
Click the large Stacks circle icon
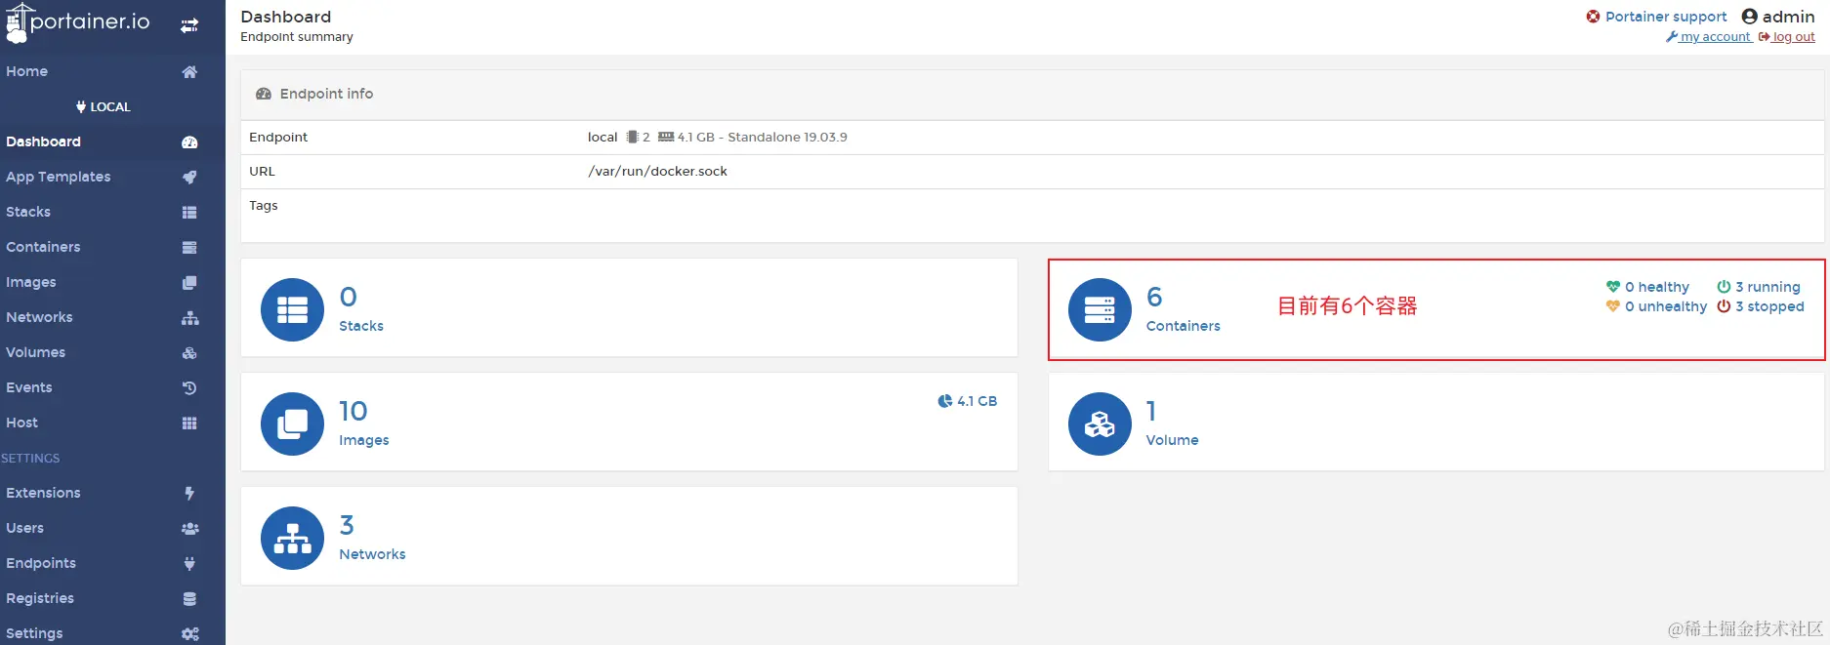tap(292, 309)
